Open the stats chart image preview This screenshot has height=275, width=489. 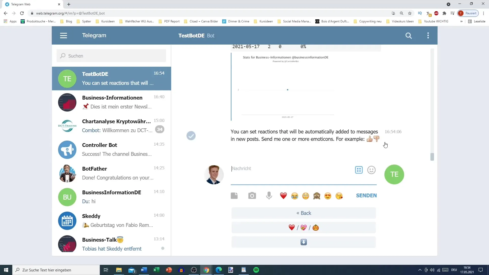(x=286, y=87)
